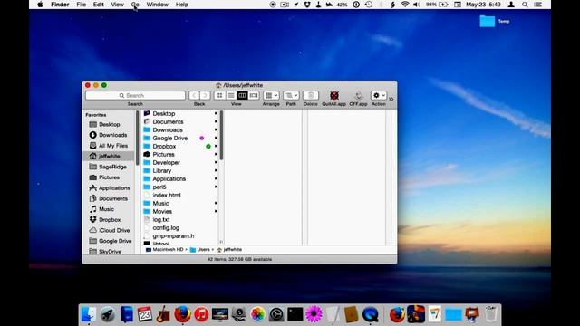
Task: Expand Google Drive folder arrow in column
Action: (x=216, y=138)
